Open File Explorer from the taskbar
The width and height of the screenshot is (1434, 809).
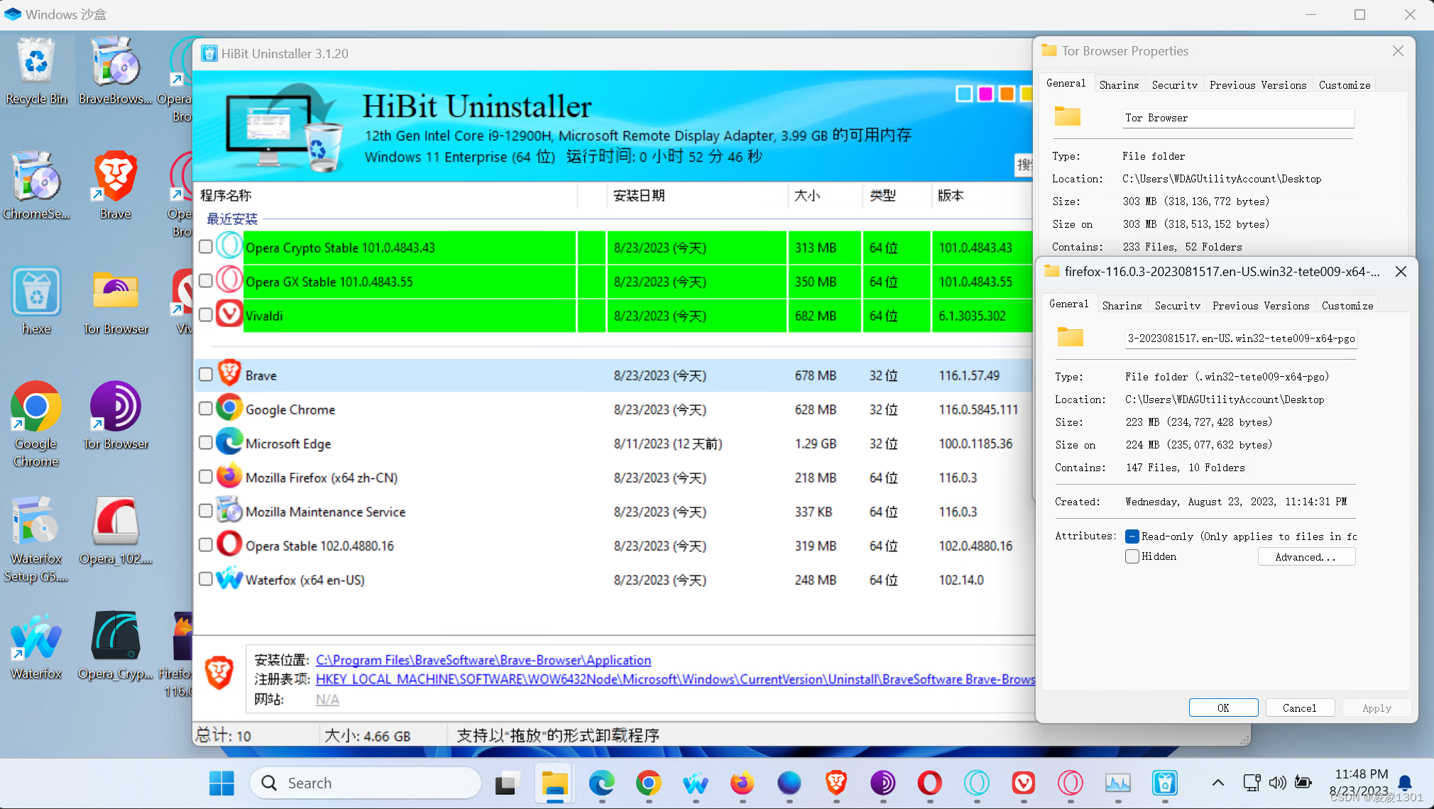pos(554,783)
